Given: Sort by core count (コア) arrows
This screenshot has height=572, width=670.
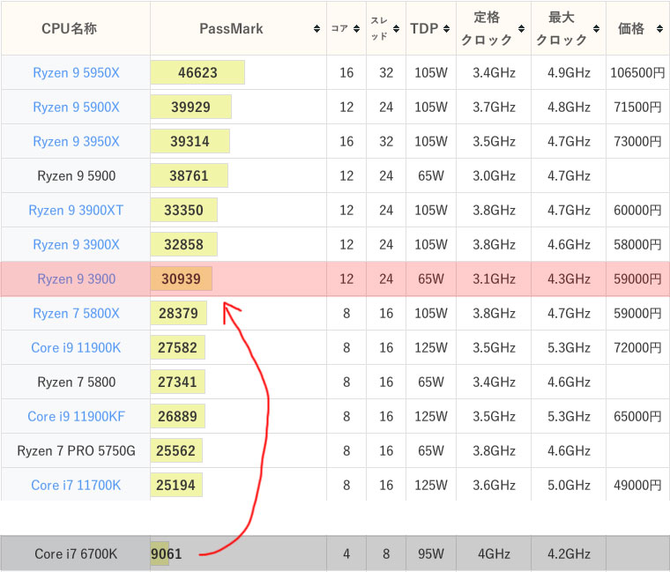Looking at the screenshot, I should (x=356, y=28).
